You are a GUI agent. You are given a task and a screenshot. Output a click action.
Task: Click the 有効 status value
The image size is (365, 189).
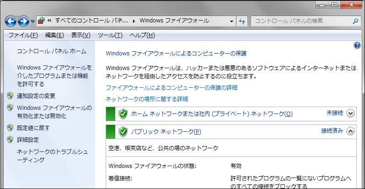(x=236, y=166)
